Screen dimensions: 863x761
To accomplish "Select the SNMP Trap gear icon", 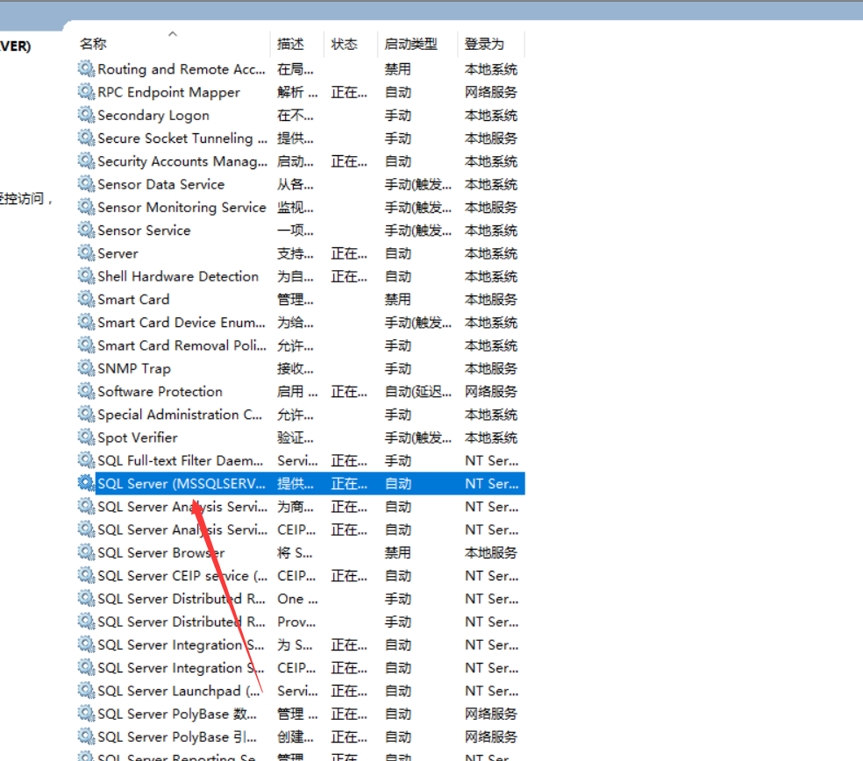I will coord(86,368).
